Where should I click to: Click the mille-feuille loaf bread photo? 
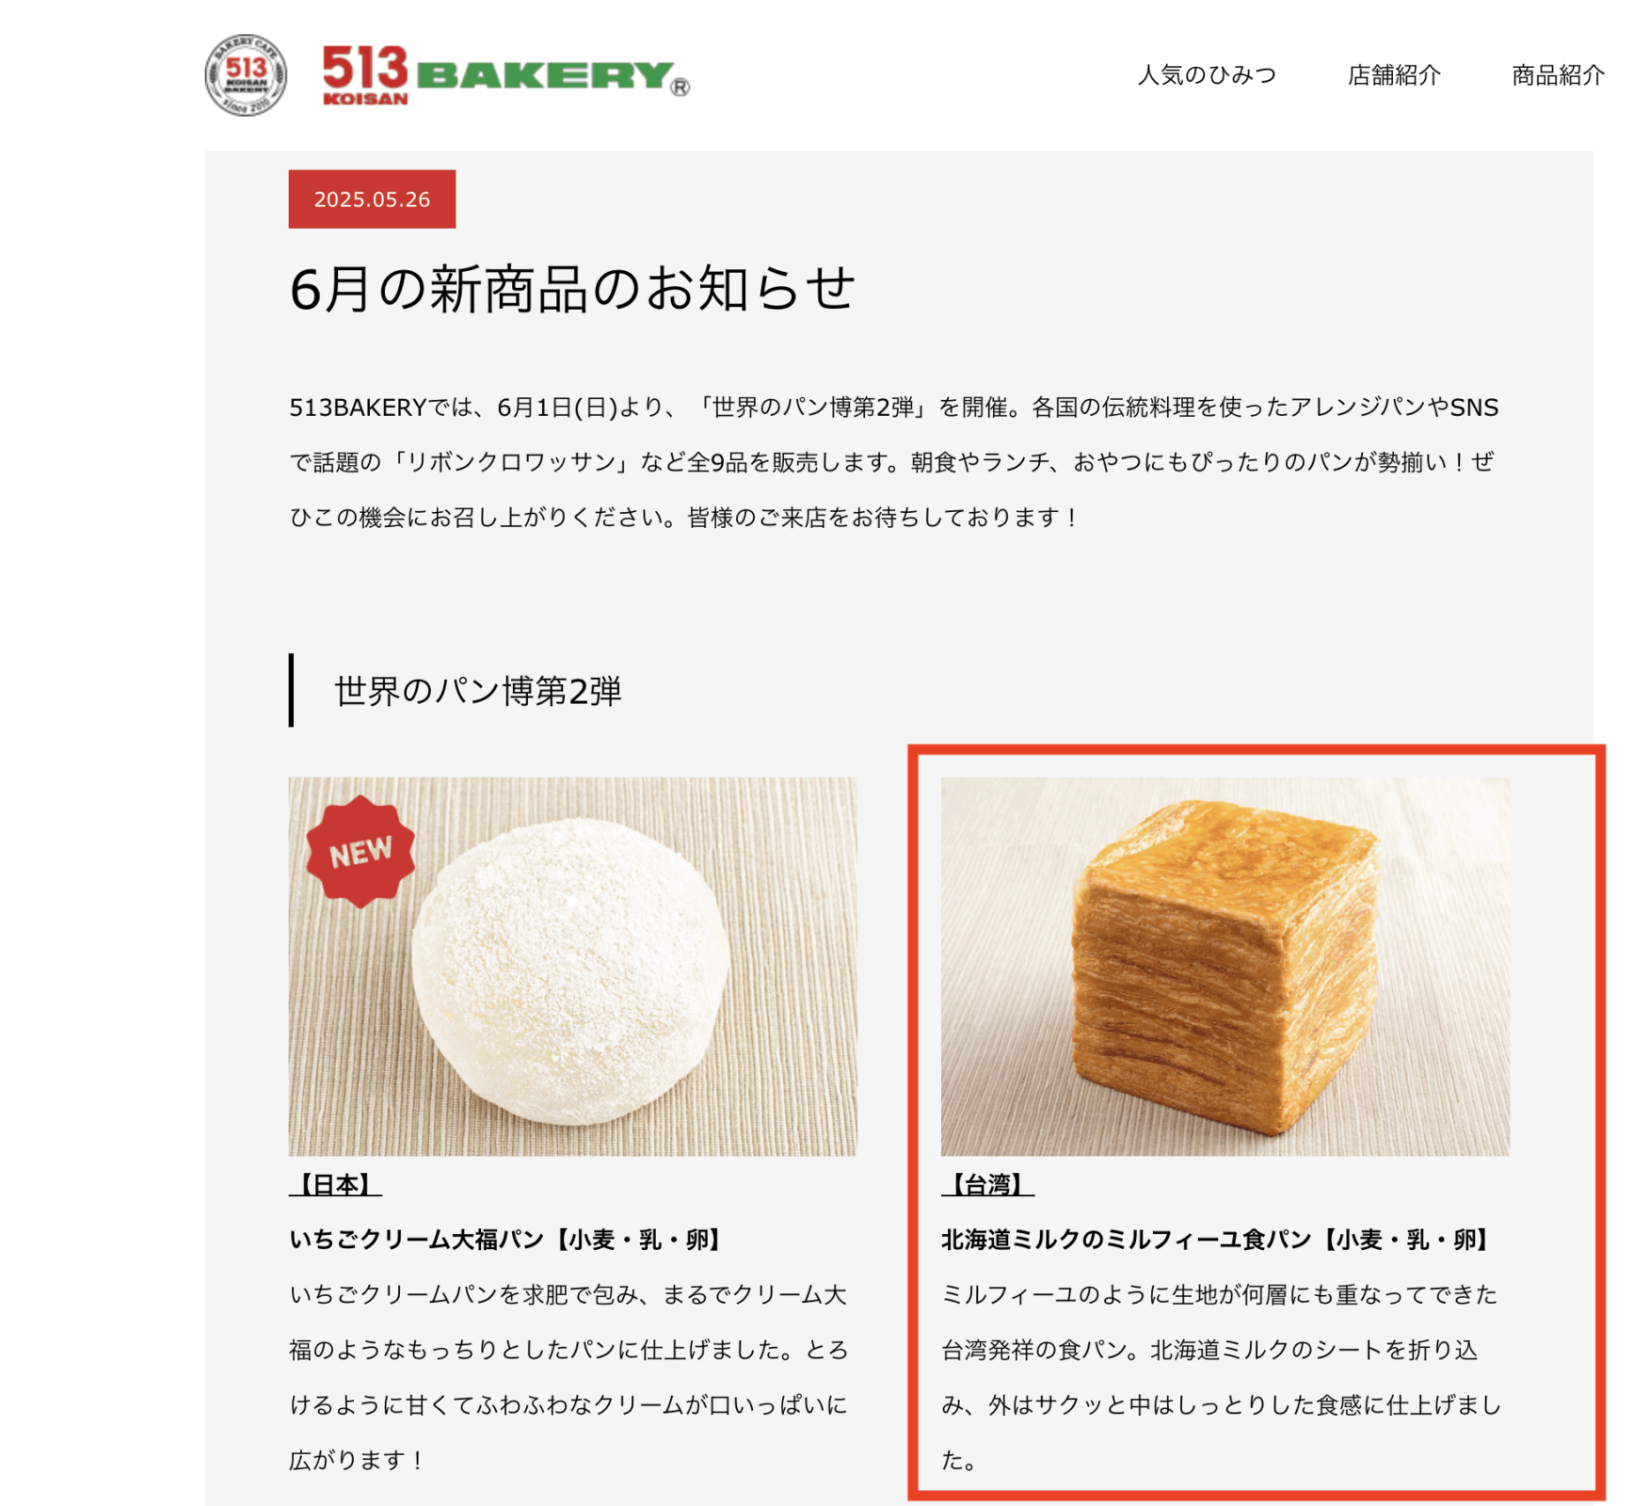pos(1225,967)
